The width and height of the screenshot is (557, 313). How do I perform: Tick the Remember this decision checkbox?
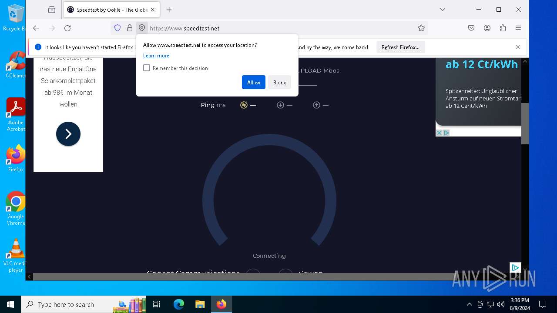147,68
